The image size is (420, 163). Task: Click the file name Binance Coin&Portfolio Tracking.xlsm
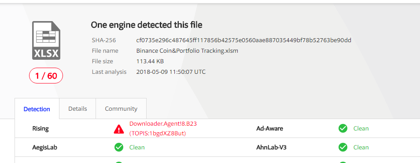[187, 51]
